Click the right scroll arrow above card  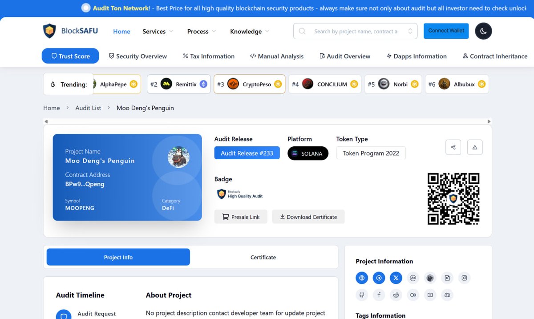pos(489,121)
